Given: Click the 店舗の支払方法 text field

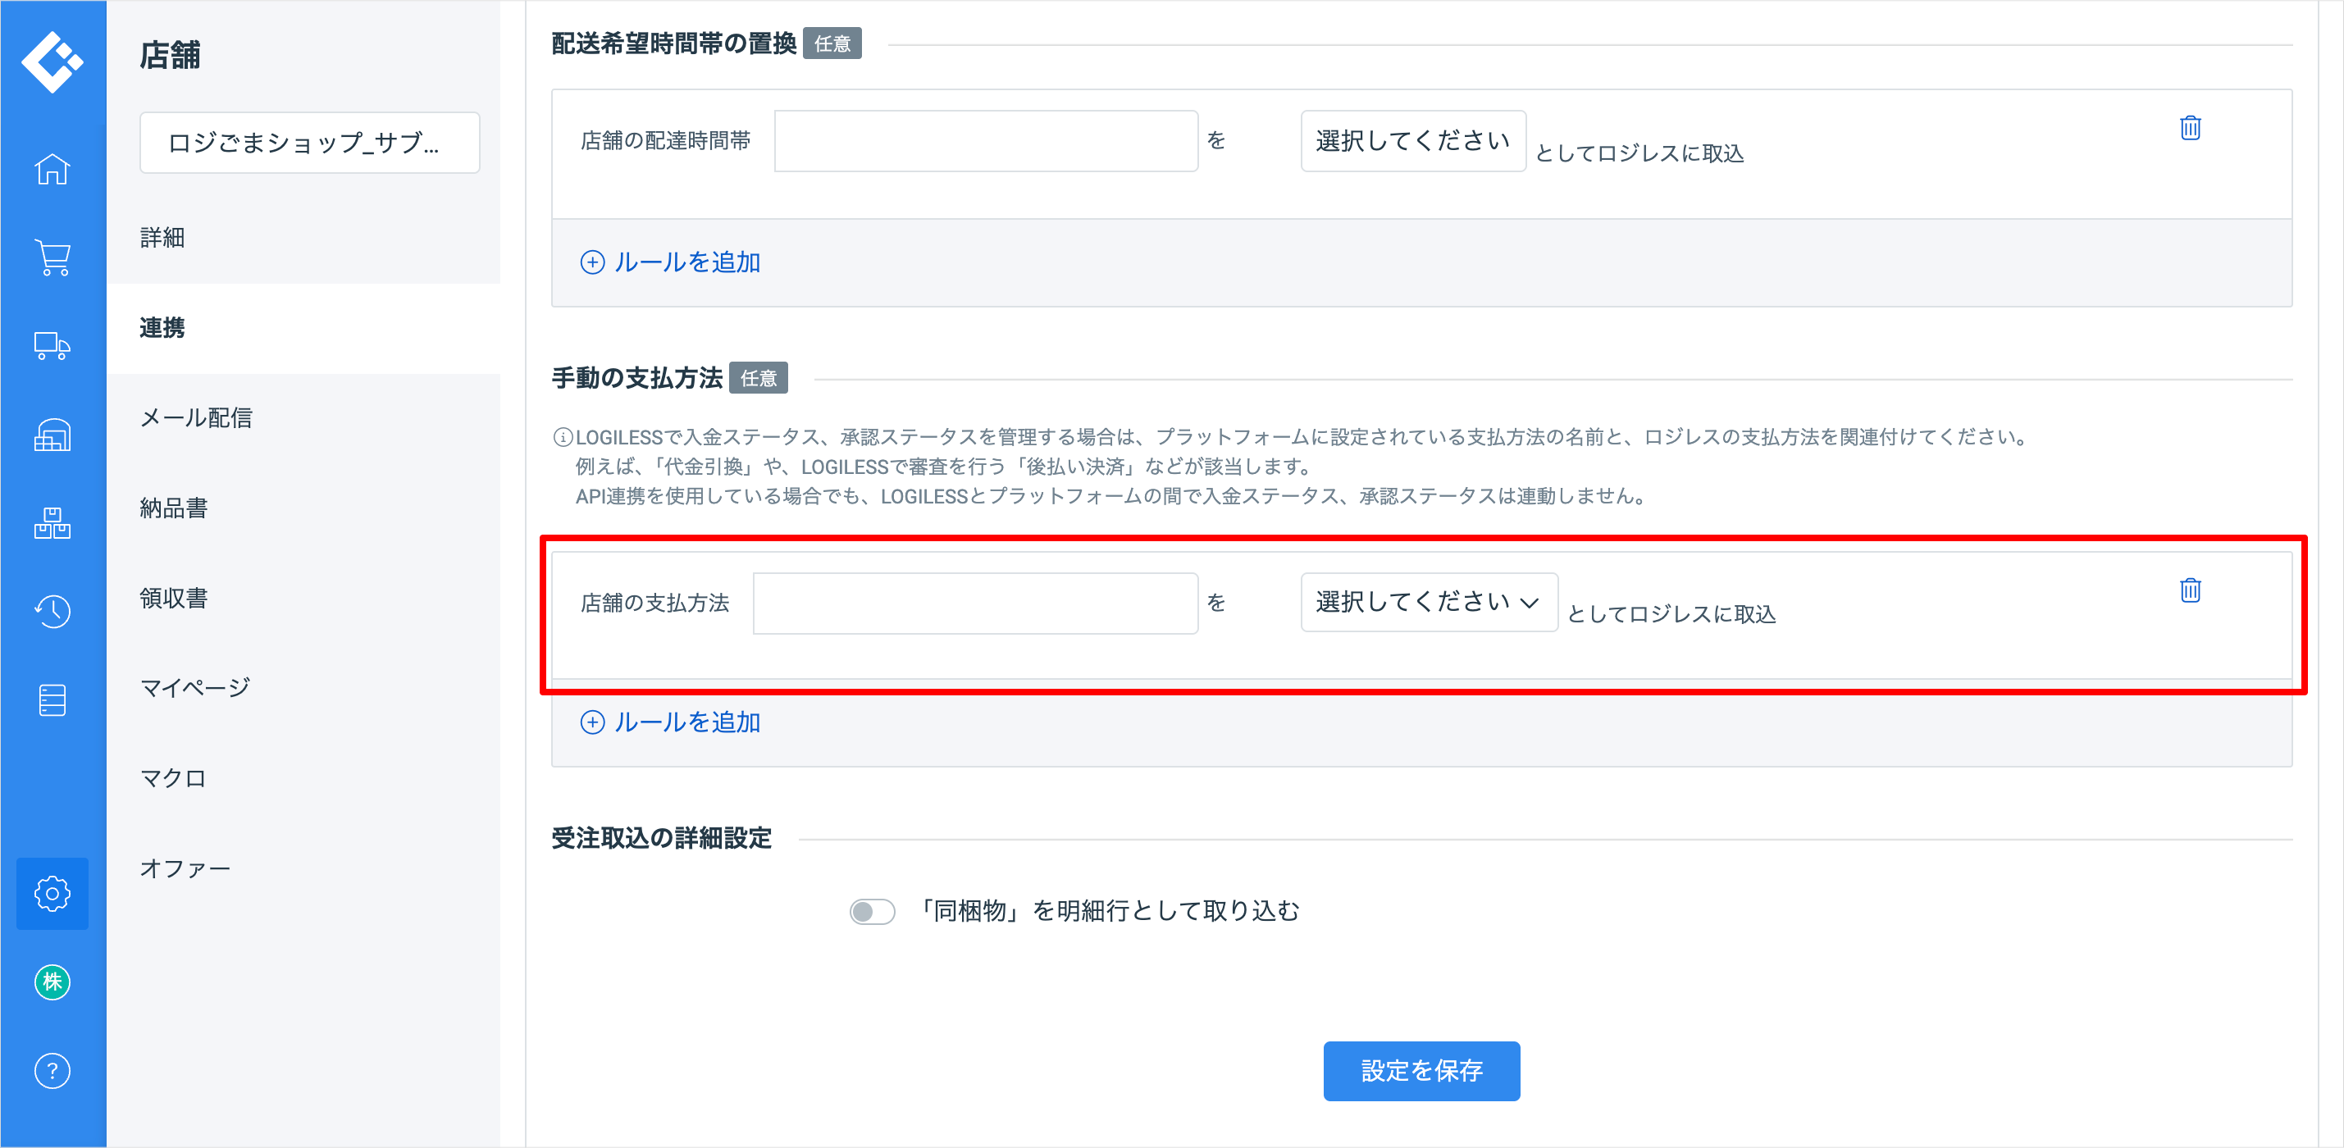Looking at the screenshot, I should pyautogui.click(x=974, y=603).
